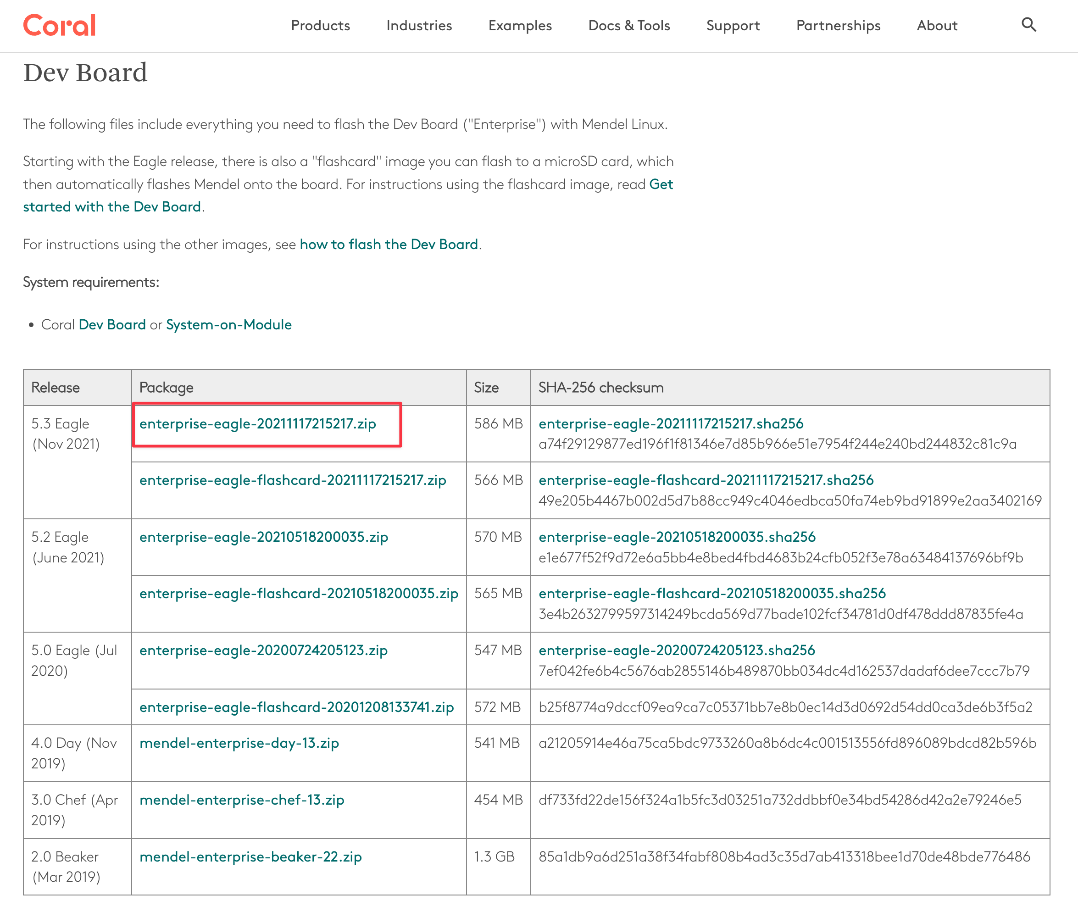Image resolution: width=1078 pixels, height=923 pixels.
Task: Download enterprise-eagle-20211117215217.zip
Action: coord(257,423)
